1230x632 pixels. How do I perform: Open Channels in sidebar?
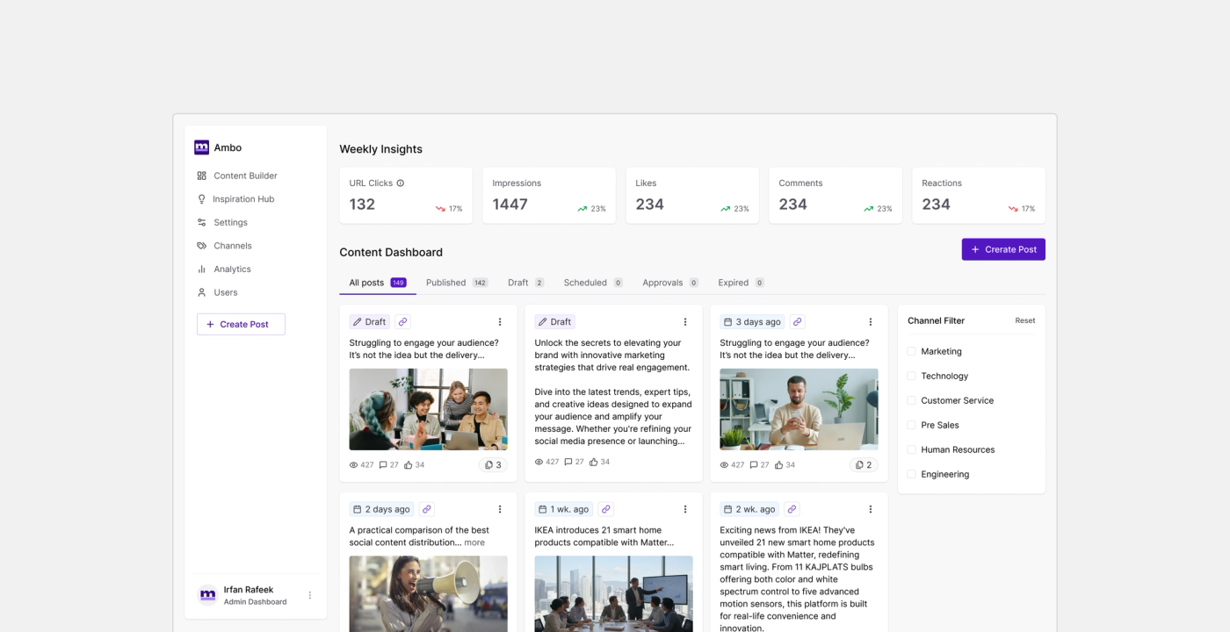224,246
